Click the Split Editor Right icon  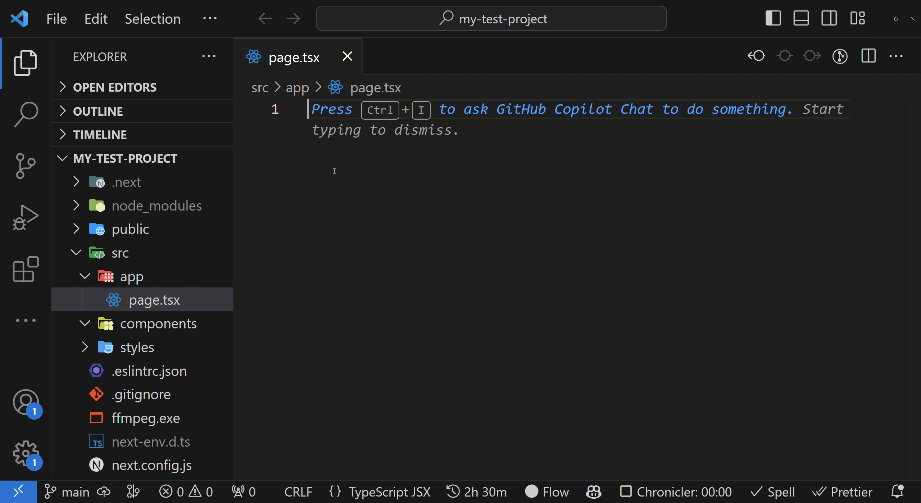[868, 56]
